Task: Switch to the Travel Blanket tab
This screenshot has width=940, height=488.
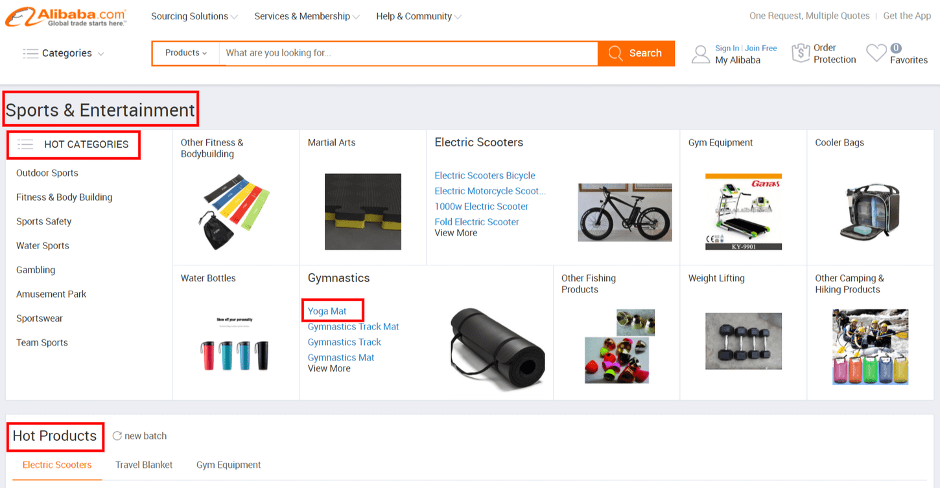Action: [x=144, y=465]
